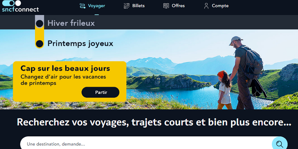This screenshot has height=149, width=298.
Task: Choose the Printemps joyeux label
Action: pos(80,44)
